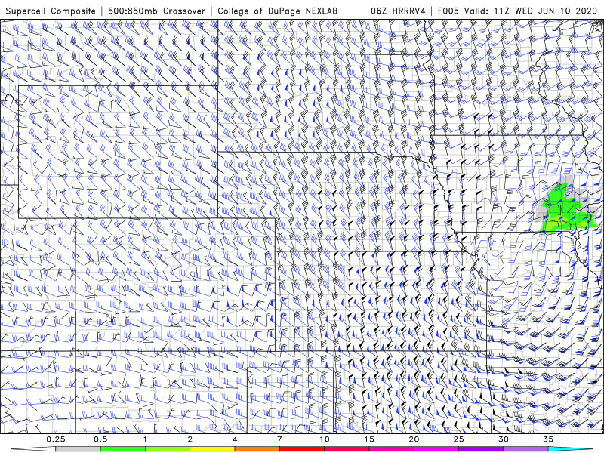The width and height of the screenshot is (604, 453).
Task: Click the 'Supercell Composite' title text
Action: click(50, 11)
